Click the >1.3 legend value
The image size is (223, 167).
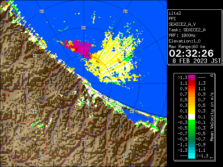[x=183, y=78]
